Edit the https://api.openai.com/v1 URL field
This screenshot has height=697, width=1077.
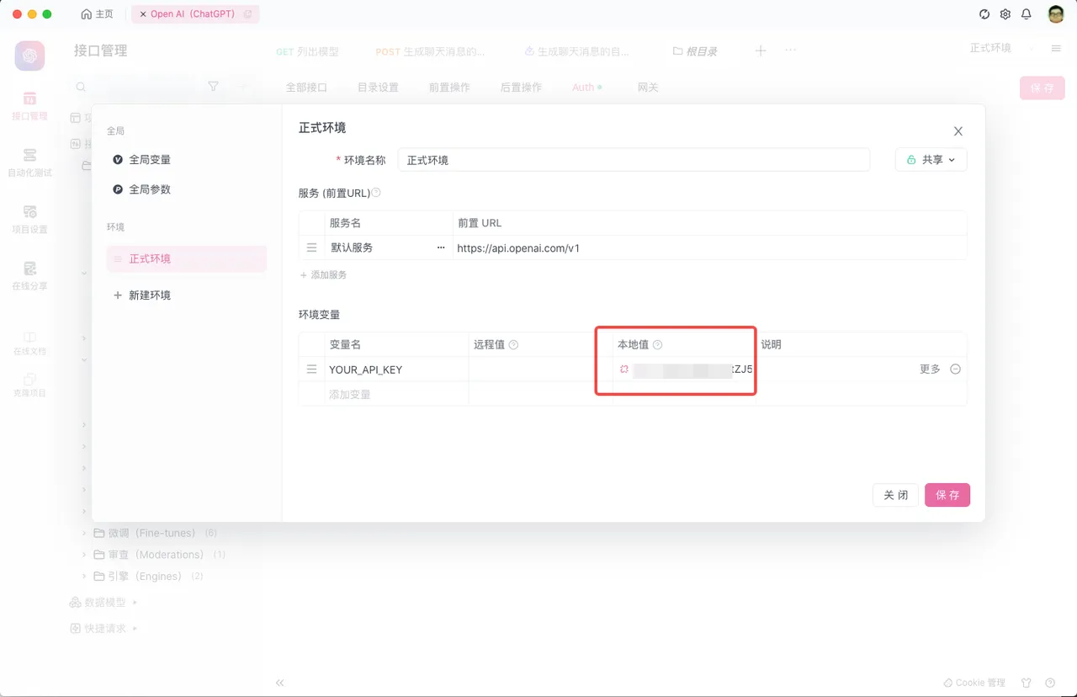pyautogui.click(x=709, y=248)
